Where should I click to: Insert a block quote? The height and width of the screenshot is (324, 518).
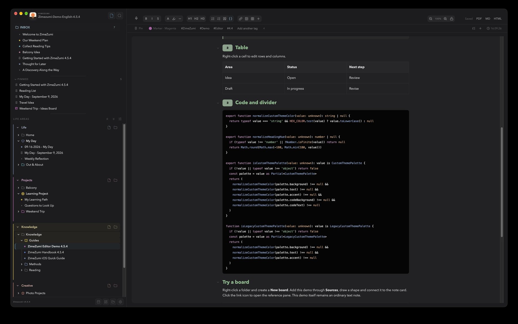point(225,19)
